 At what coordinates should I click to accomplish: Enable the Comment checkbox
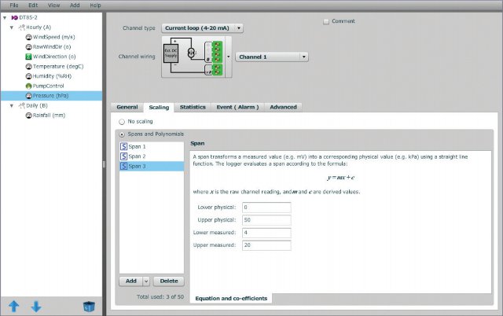point(327,21)
